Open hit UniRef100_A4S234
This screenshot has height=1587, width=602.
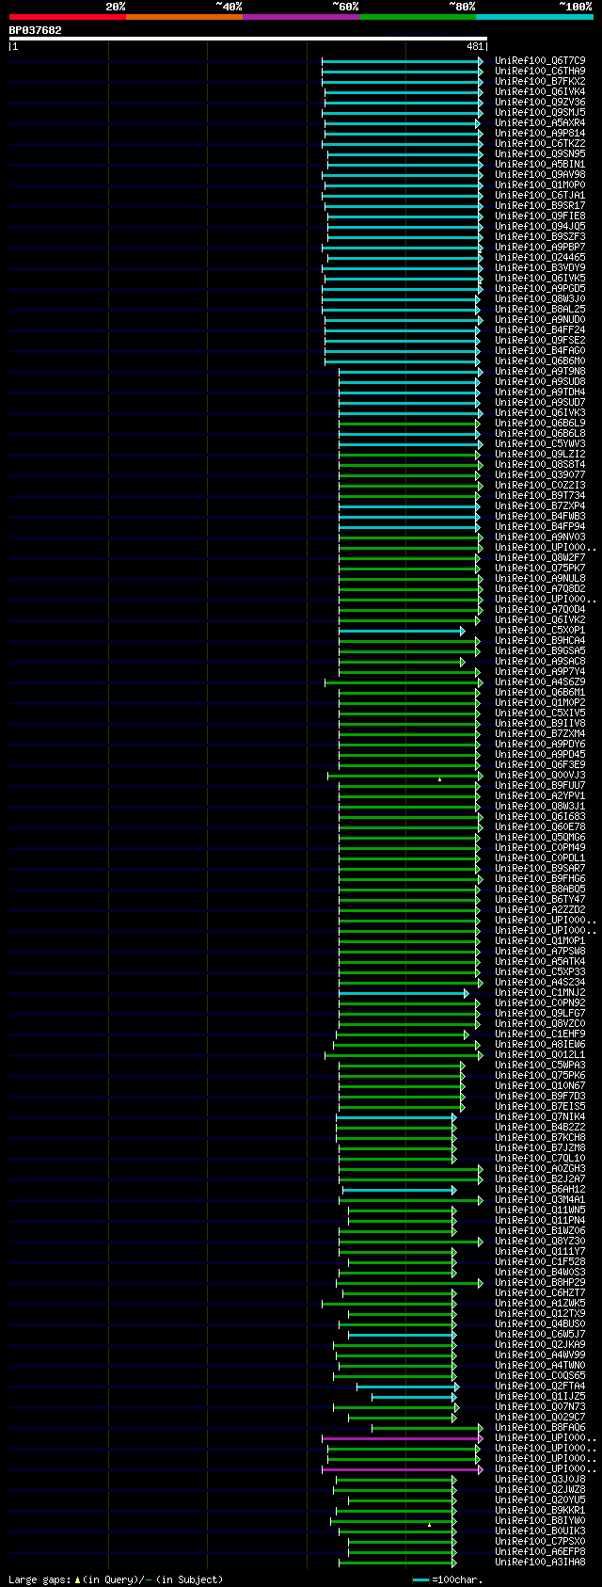540,982
